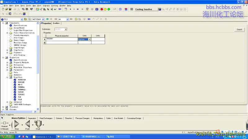Save the simulation with the disk icon

[10, 9]
